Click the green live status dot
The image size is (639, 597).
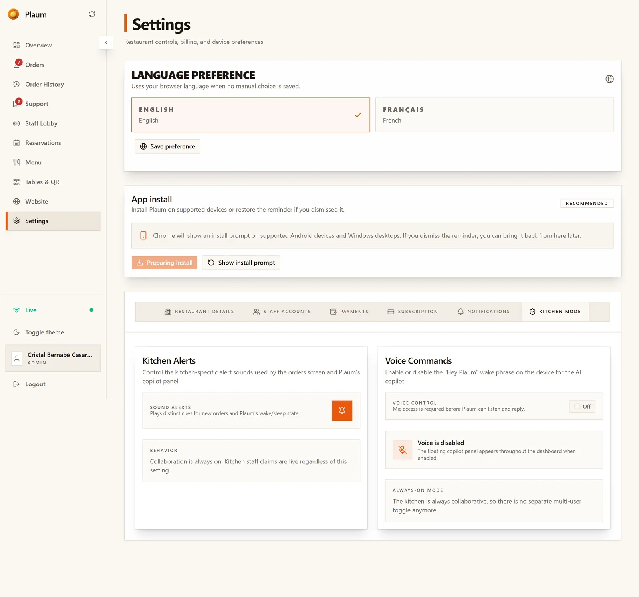[91, 310]
